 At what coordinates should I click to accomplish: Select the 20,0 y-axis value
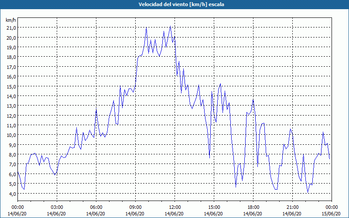click(11, 37)
